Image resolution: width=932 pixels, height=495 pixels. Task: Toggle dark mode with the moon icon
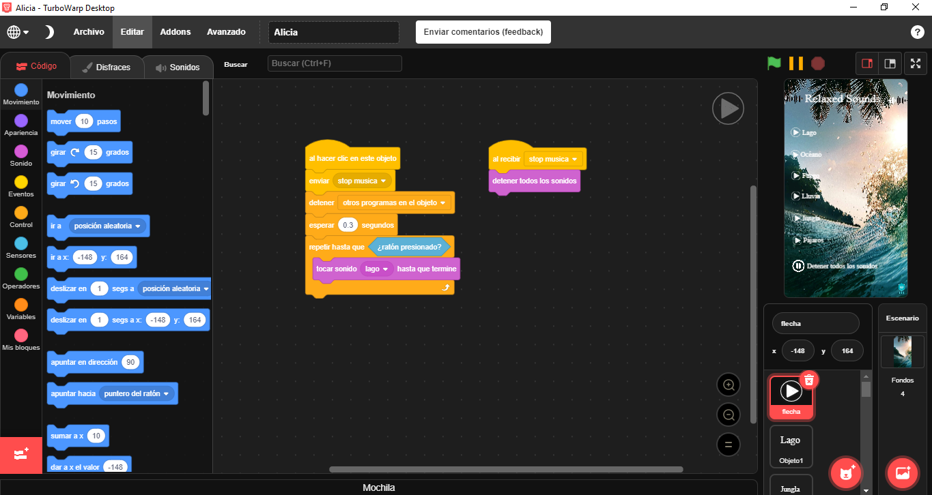pos(49,32)
